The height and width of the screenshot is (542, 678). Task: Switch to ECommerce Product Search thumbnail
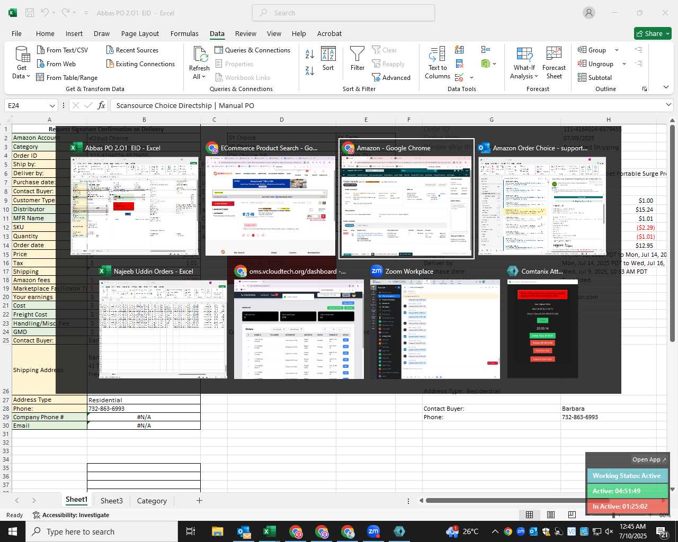[x=271, y=199]
